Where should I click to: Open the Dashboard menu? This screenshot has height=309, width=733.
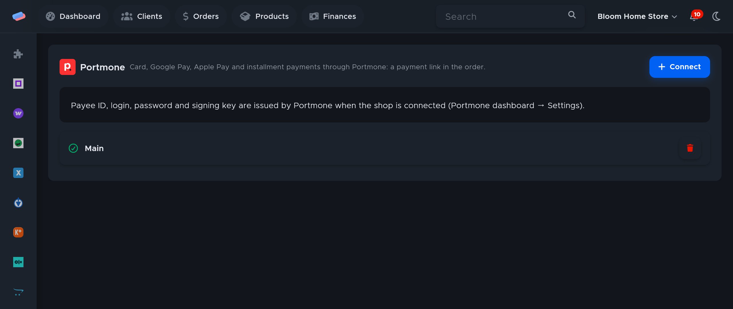click(x=73, y=16)
